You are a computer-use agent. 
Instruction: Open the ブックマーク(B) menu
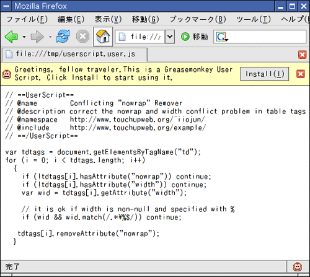198,19
